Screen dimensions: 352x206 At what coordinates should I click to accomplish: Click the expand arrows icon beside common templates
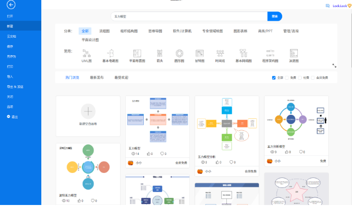point(334,66)
